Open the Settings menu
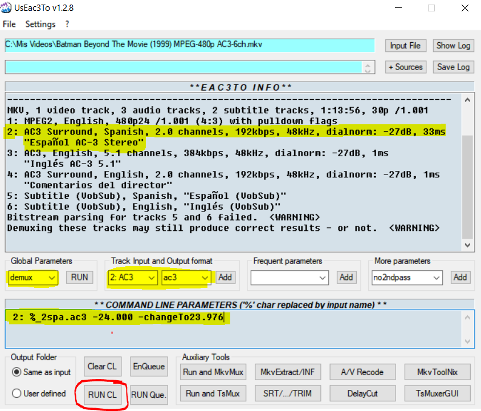The width and height of the screenshot is (481, 411). coord(40,24)
